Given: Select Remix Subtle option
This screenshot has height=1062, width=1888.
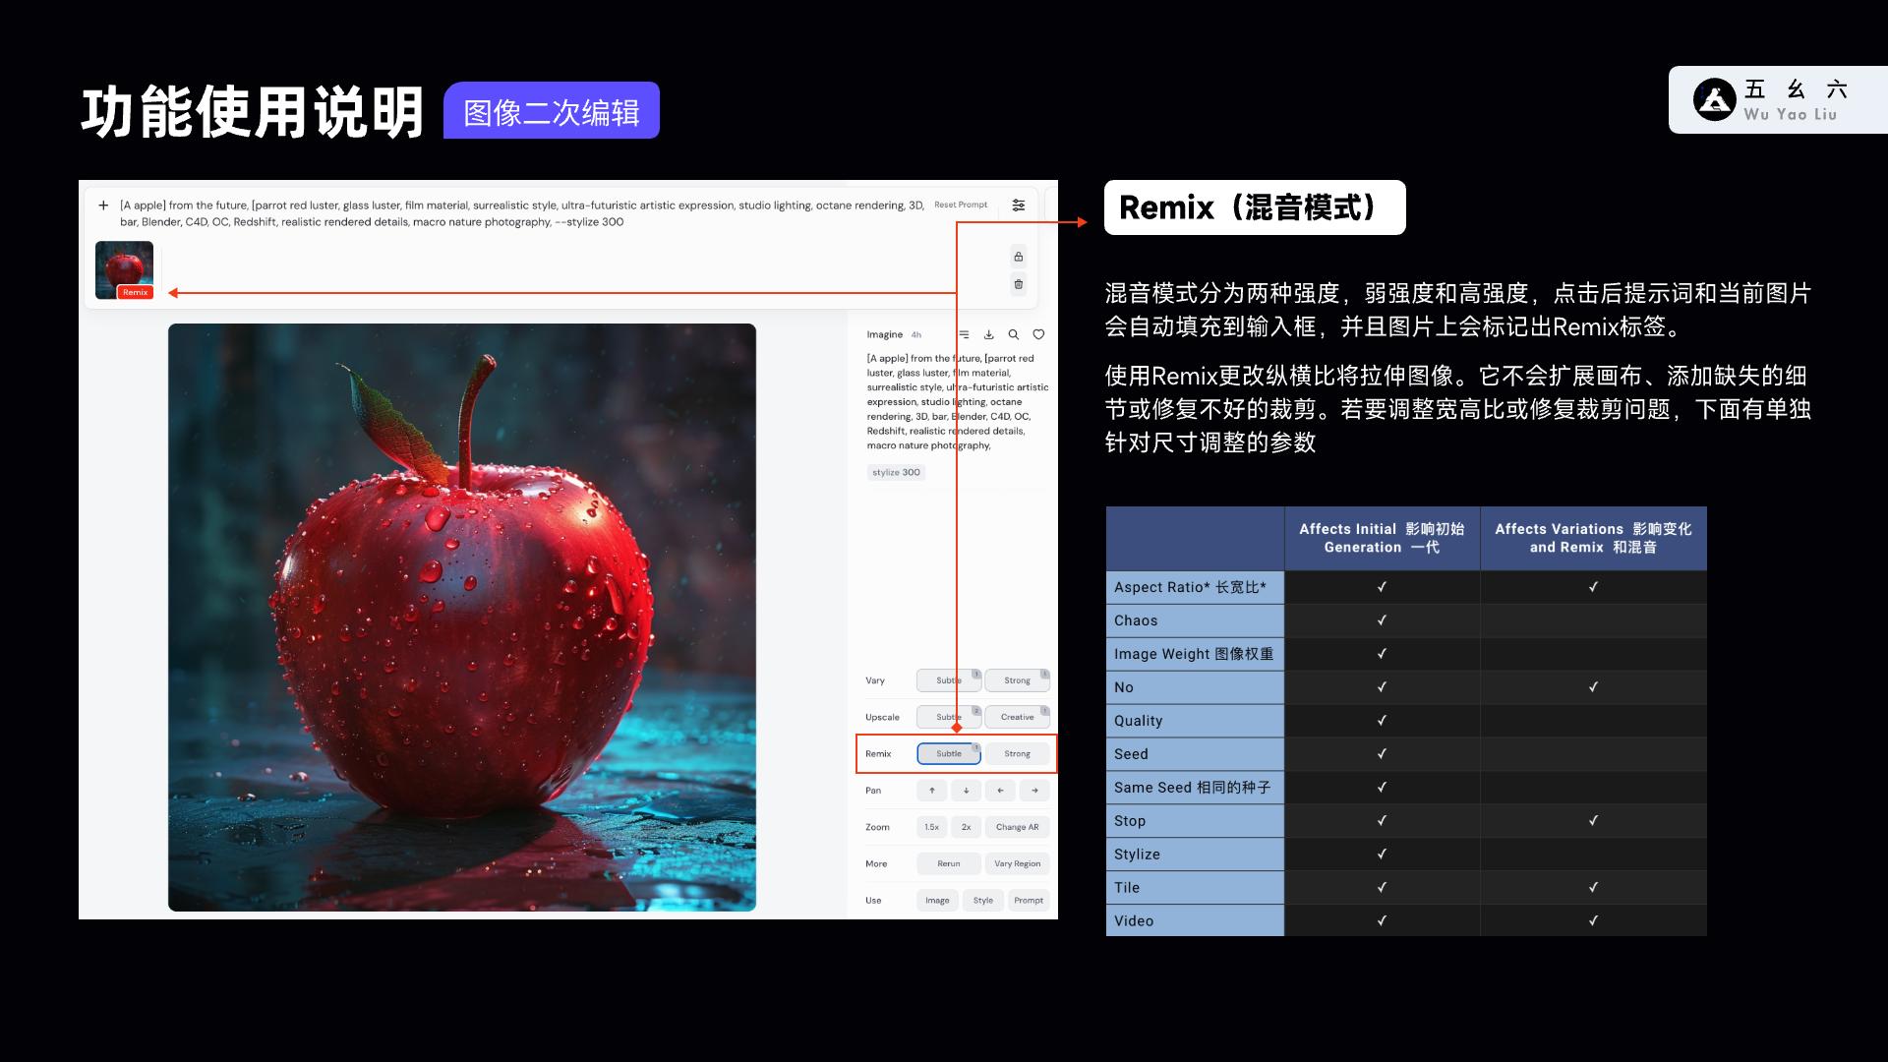Looking at the screenshot, I should pos(949,754).
